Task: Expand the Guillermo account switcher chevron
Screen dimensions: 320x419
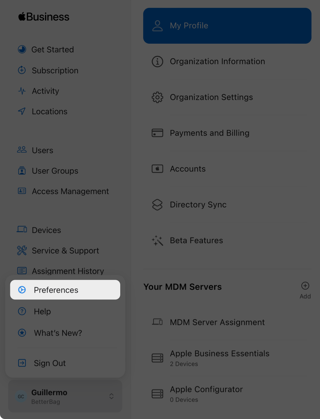Action: 111,396
